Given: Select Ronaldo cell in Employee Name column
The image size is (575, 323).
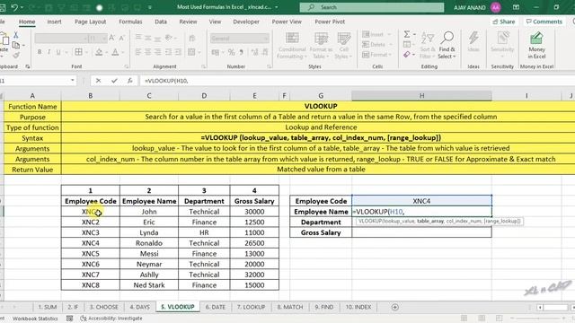Looking at the screenshot, I should [149, 243].
